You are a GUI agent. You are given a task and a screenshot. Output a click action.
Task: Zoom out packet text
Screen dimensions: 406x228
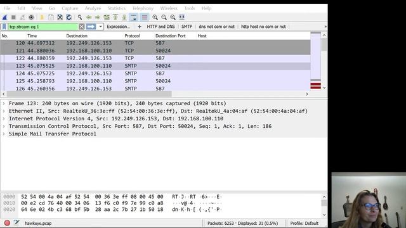(x=164, y=17)
